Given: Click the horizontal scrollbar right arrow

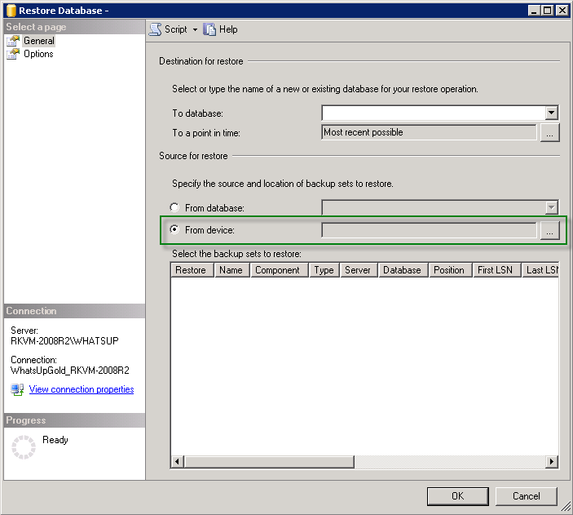Looking at the screenshot, I should [552, 461].
